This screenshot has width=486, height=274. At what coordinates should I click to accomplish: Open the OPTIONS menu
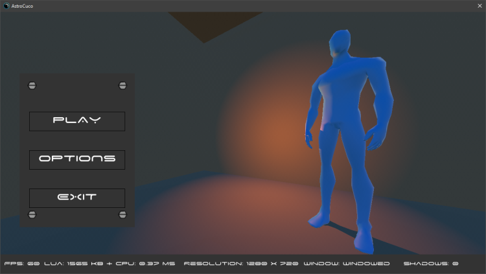click(x=77, y=160)
